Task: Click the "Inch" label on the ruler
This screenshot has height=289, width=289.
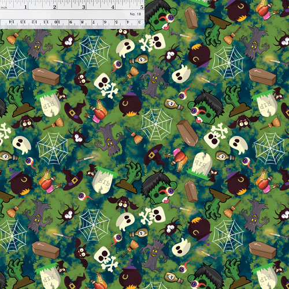Action: [x=3, y=8]
